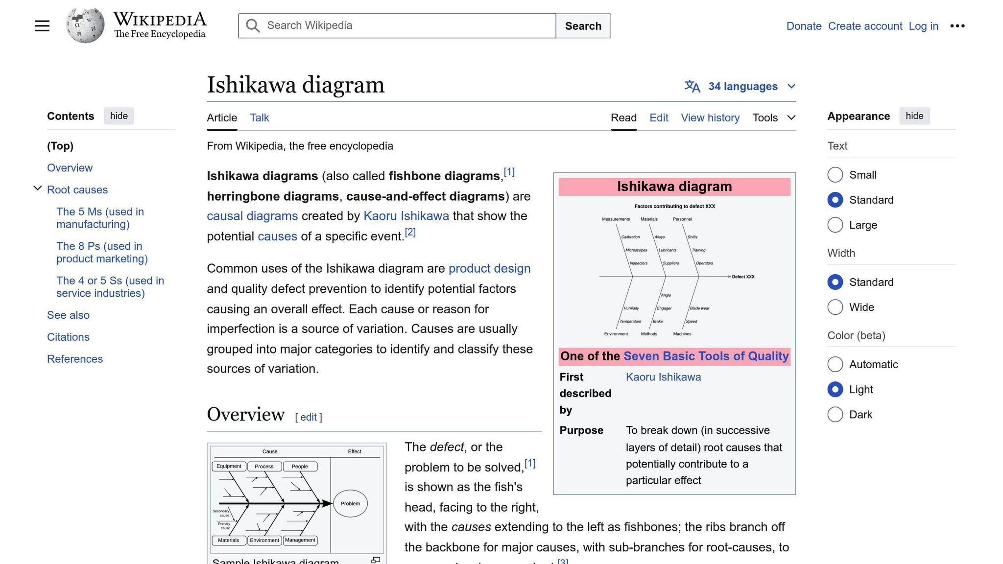Open Seven Basic Tools of Quality link

point(706,356)
